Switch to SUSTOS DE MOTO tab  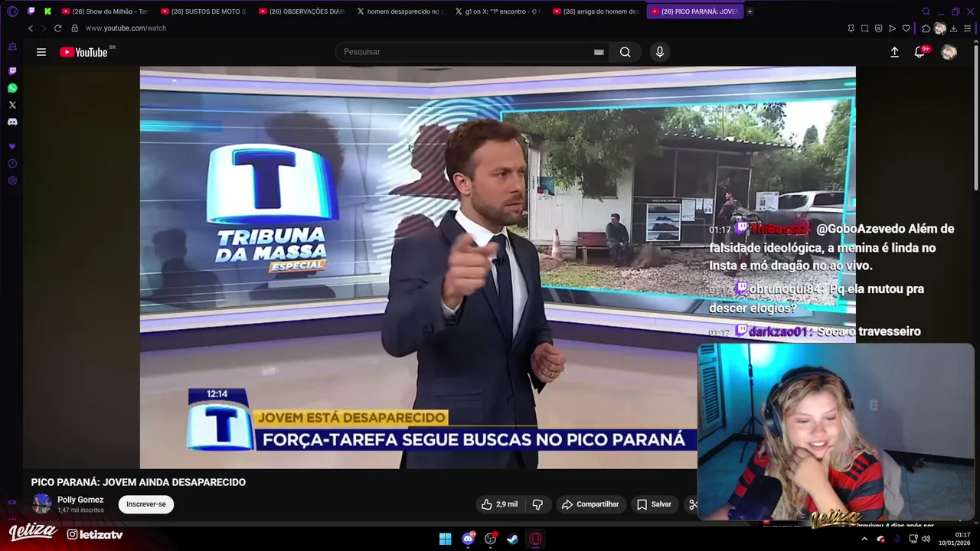[204, 11]
